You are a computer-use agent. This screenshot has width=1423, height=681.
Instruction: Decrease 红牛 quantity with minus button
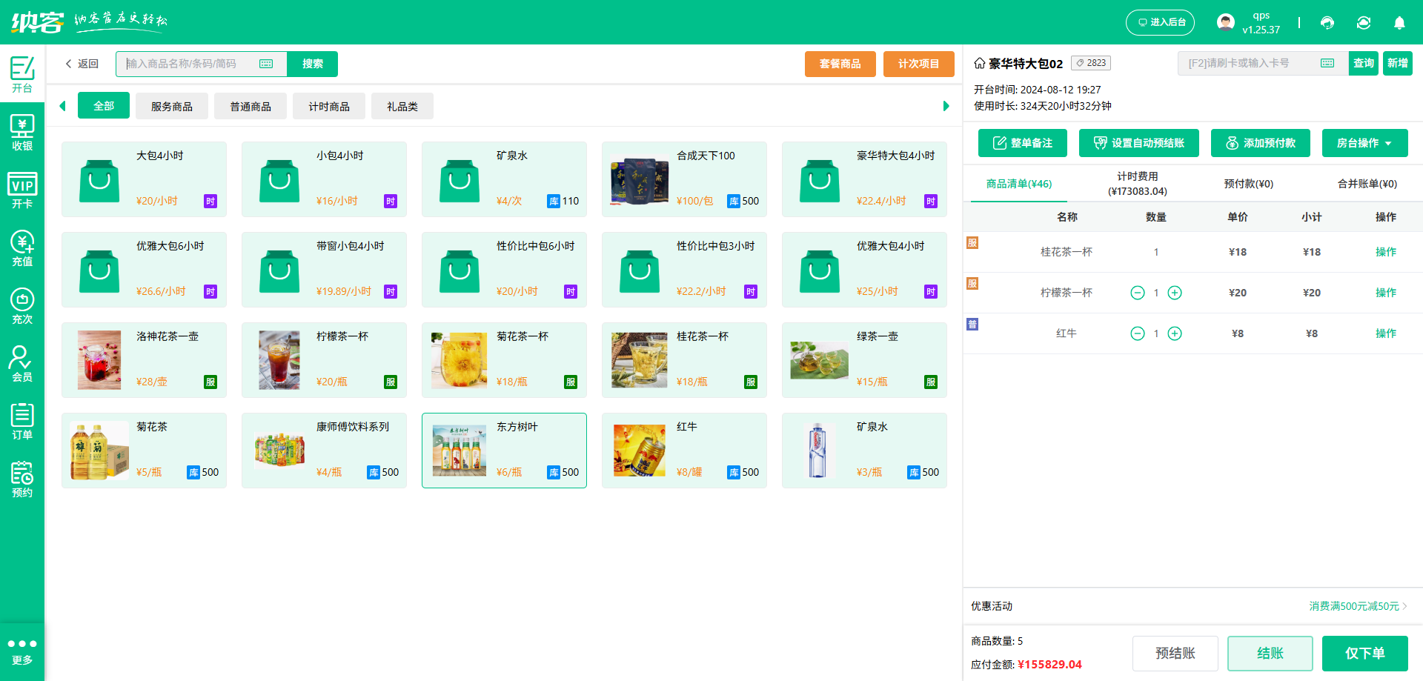tap(1138, 333)
